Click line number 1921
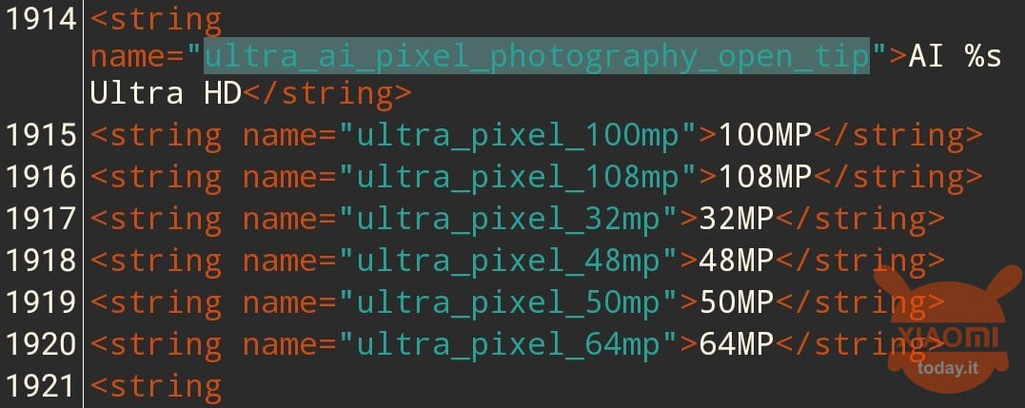Screen dimensions: 1025x408 [x=41, y=386]
